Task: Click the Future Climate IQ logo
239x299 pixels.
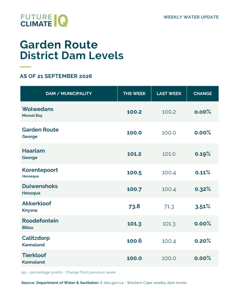Action: tap(44, 20)
